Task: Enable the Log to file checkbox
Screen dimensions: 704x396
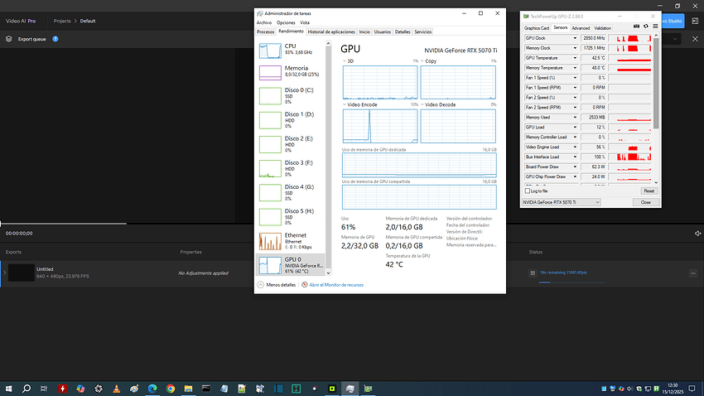Action: tap(528, 191)
